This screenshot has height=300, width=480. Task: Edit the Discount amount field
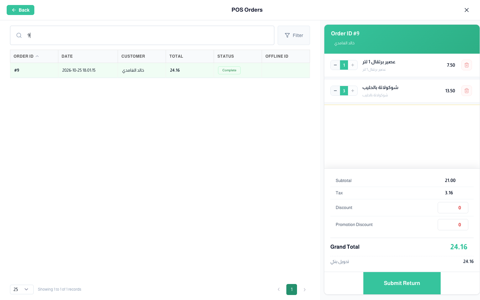tap(453, 208)
